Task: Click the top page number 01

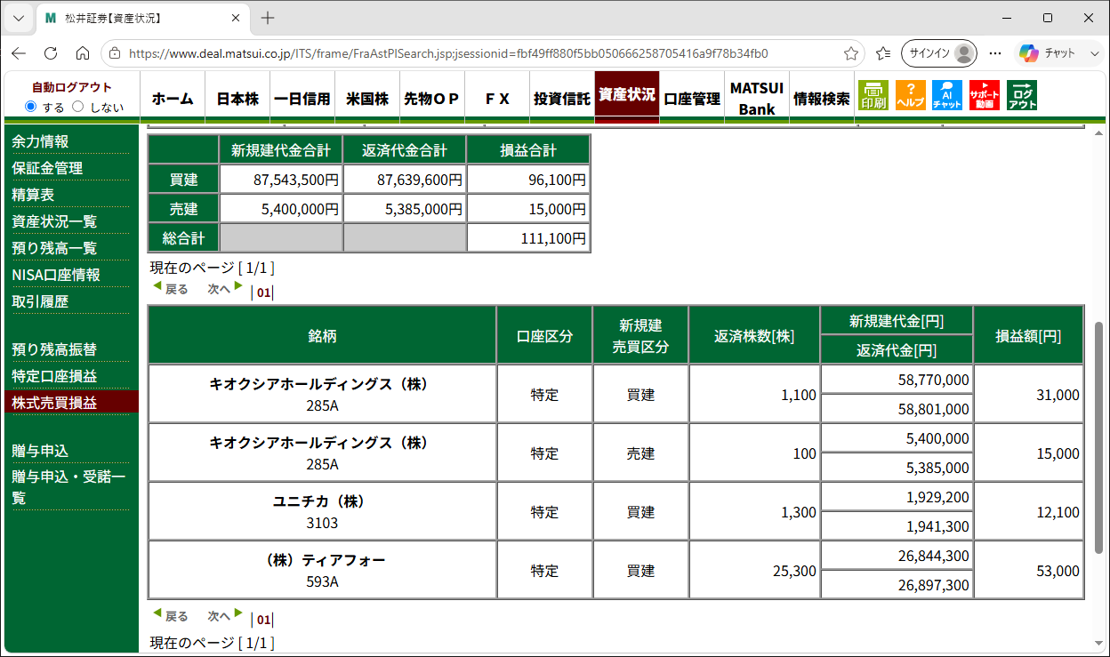Action: (x=263, y=292)
